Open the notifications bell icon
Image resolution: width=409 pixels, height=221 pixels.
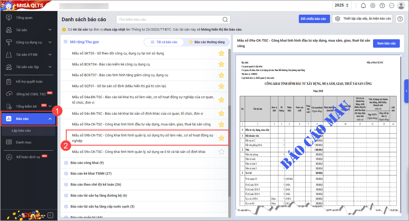pos(363,5)
